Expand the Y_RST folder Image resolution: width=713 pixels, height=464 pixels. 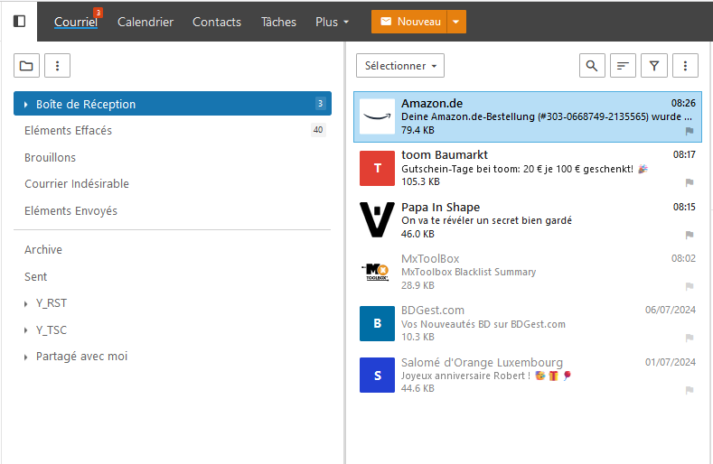26,304
